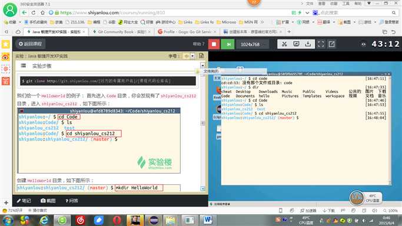Open the 工具 menu
The height and width of the screenshot is (226, 402).
click(346, 4)
